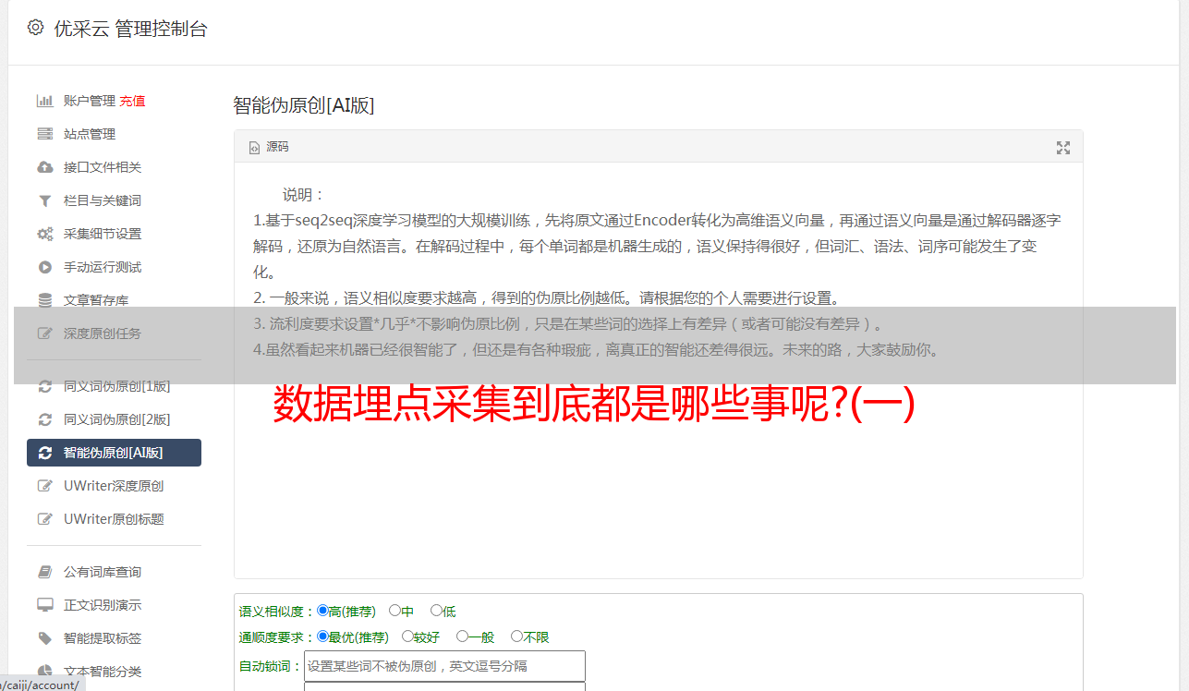1189x691 pixels.
Task: Click the pie chart icon for 文本智能分类
Action: point(44,672)
